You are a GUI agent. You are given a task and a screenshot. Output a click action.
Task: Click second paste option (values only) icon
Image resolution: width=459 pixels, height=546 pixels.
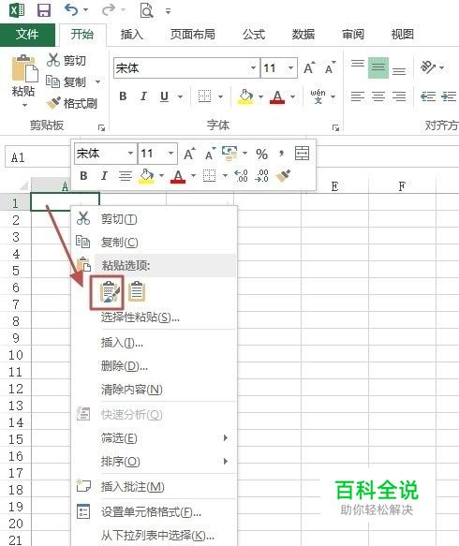click(x=137, y=291)
